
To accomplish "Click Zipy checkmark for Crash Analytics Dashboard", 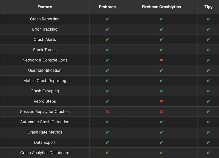I will [x=208, y=153].
